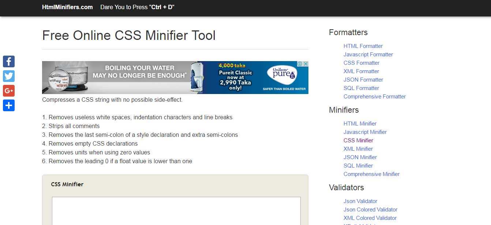This screenshot has height=225, width=491.
Task: Open the Comprehensive Formatter link
Action: (374, 97)
